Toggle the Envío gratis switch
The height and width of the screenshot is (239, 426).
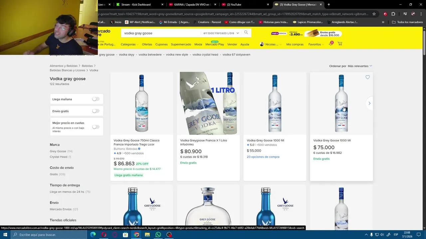(96, 111)
